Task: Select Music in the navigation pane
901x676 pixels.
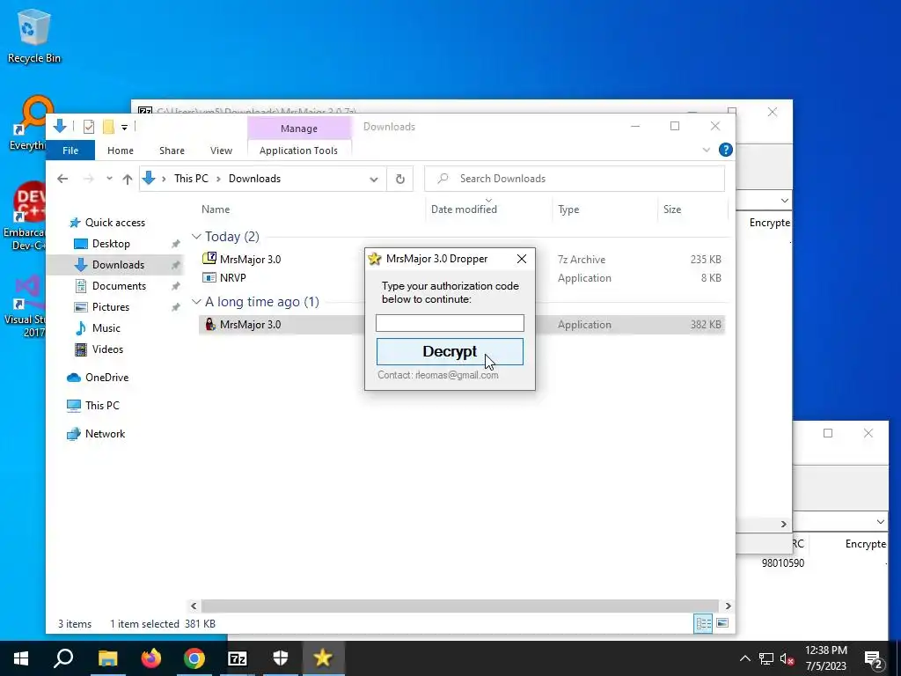Action: point(106,328)
